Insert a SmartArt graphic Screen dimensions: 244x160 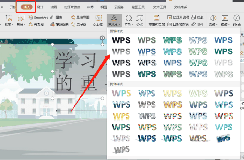click(38, 17)
